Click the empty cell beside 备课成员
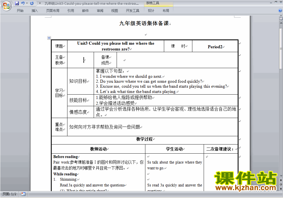The image size is (283, 198). tap(177, 60)
